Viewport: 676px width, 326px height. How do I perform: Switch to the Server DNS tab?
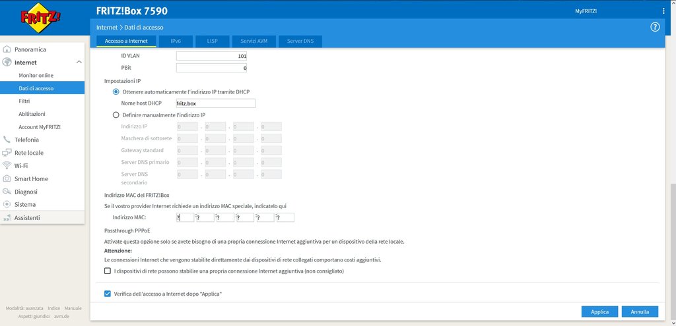(x=300, y=41)
